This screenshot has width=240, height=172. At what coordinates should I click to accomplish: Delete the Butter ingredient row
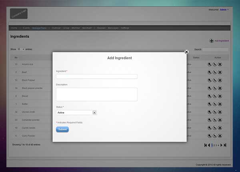[x=220, y=104]
